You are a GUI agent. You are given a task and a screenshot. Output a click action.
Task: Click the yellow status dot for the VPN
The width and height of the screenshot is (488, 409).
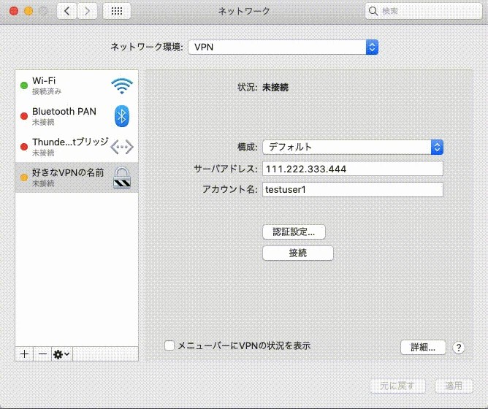pos(24,177)
